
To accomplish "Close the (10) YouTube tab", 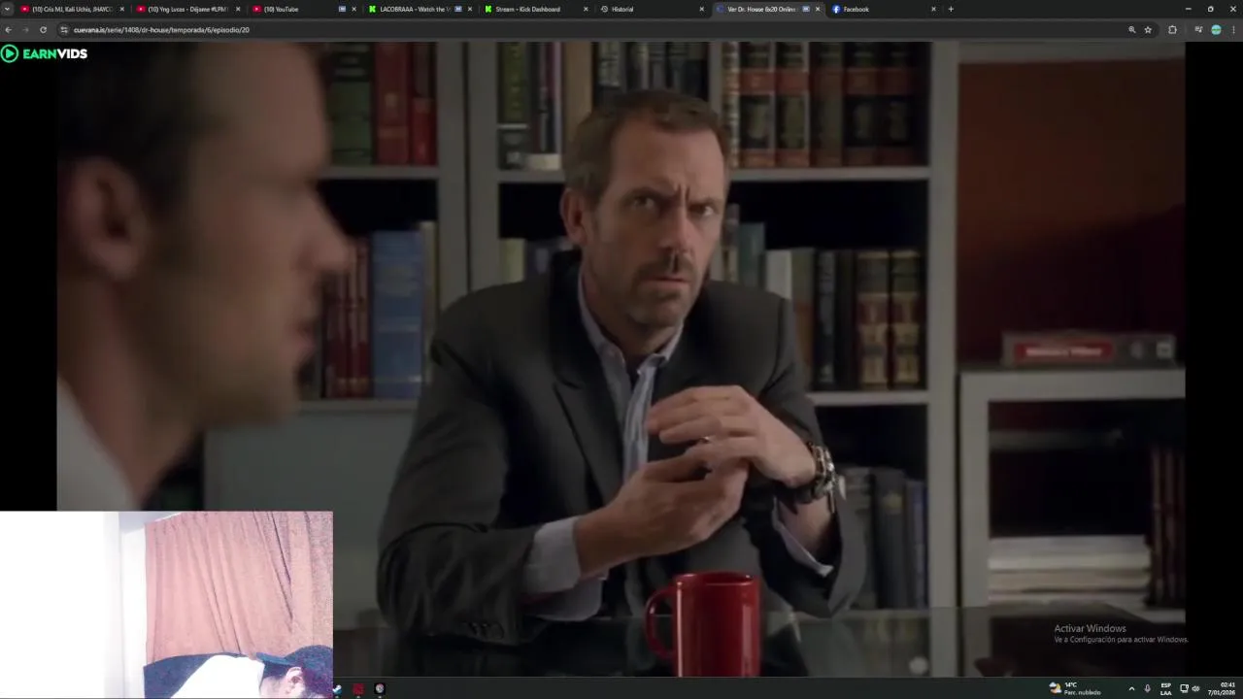I will pos(353,9).
